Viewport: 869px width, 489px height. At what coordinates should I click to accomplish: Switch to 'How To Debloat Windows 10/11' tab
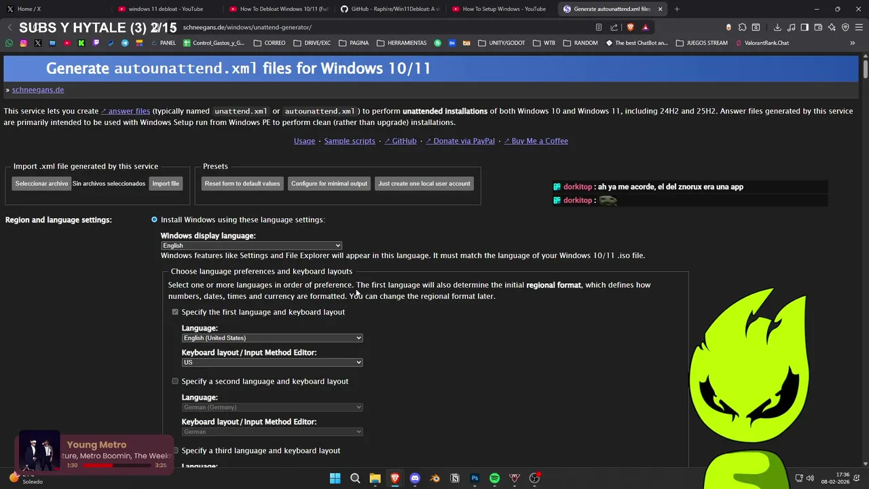[278, 9]
